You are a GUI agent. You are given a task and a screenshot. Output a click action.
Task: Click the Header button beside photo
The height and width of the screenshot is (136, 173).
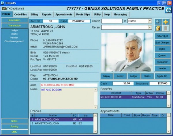click(162, 68)
